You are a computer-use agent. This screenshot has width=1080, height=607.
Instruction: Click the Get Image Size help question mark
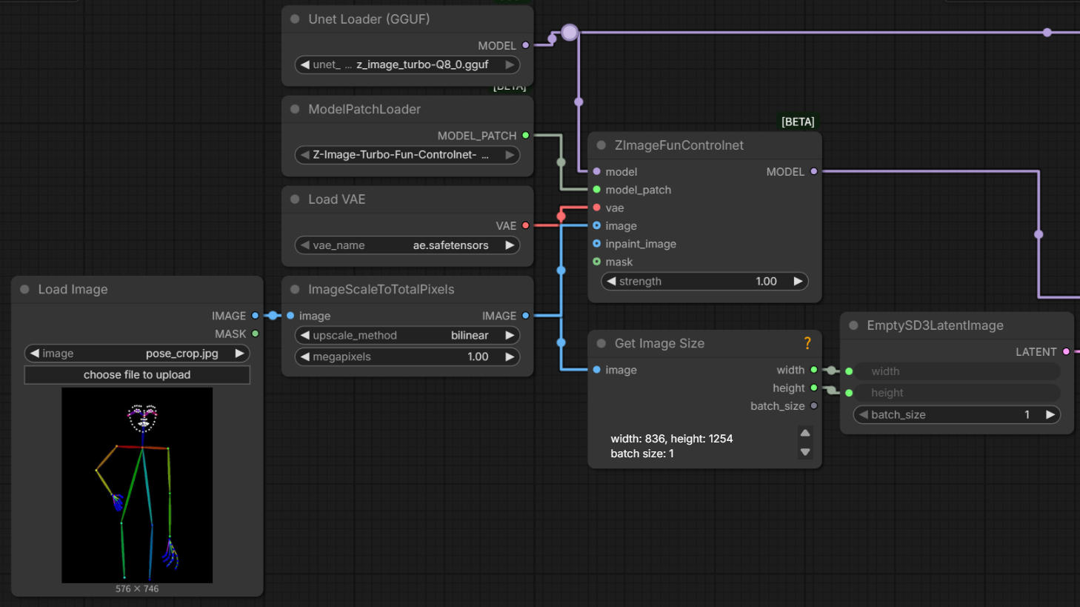(807, 343)
